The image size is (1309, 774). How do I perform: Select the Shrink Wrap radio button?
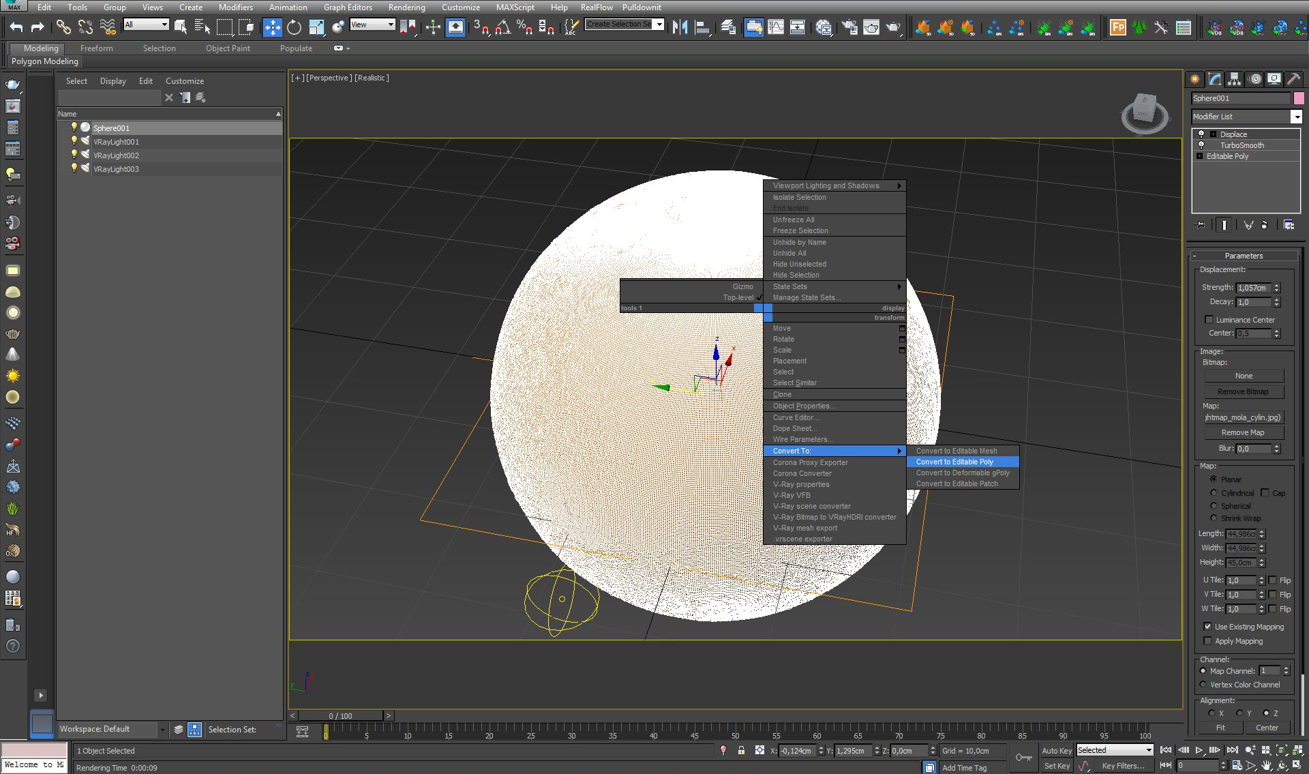[x=1214, y=518]
